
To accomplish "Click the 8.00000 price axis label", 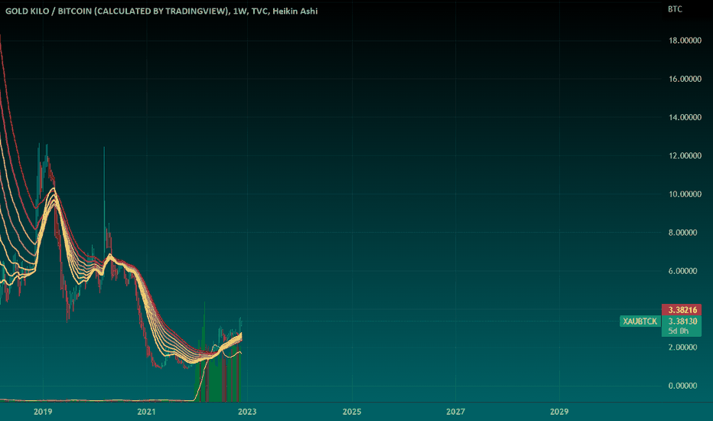I will pos(685,233).
